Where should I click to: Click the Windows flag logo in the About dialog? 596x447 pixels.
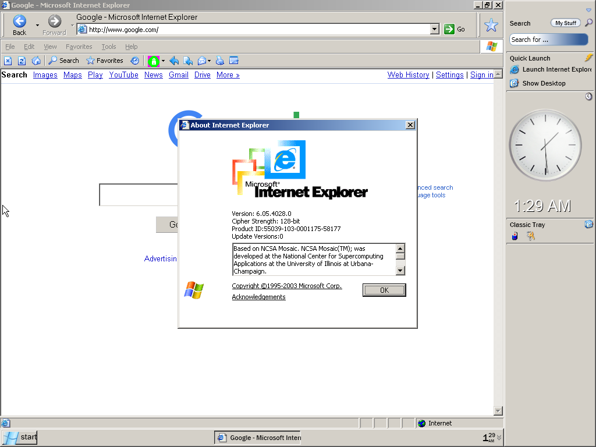point(194,290)
